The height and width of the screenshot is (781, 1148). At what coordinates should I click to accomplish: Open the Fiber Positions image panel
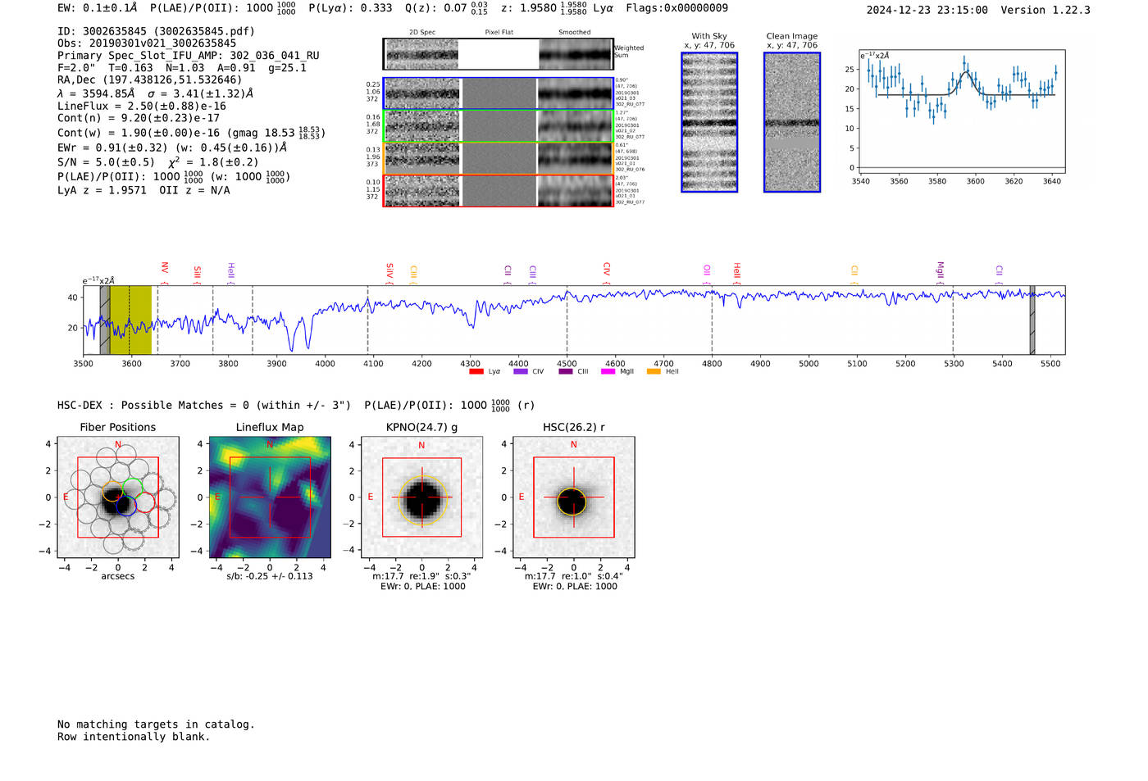pyautogui.click(x=118, y=497)
